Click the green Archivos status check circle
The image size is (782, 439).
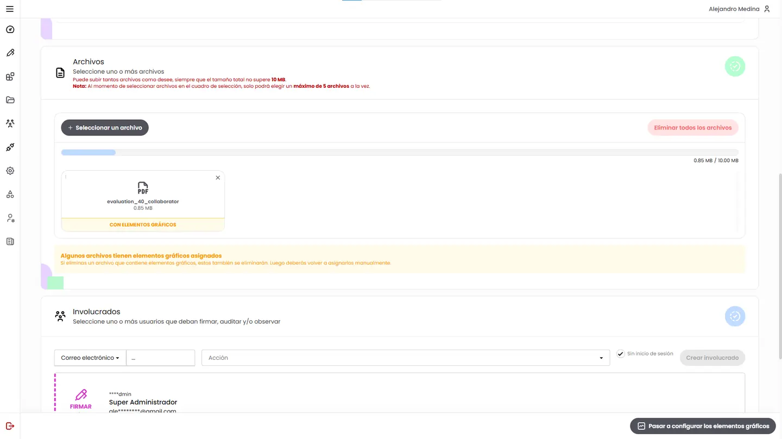tap(735, 66)
